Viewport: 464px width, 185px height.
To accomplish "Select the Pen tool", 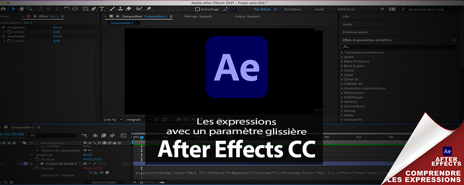I will [94, 9].
